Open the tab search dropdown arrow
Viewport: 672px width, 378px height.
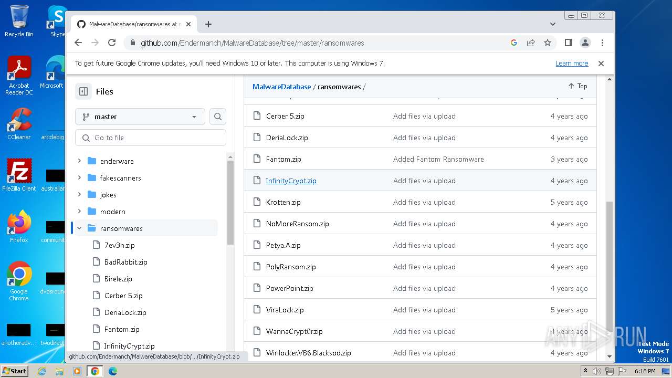pyautogui.click(x=552, y=24)
